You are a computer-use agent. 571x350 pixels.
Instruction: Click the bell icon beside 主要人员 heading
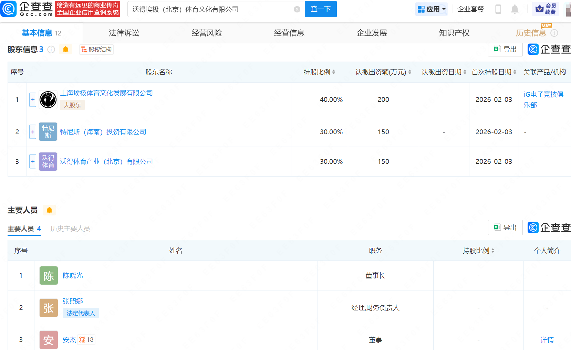(49, 210)
